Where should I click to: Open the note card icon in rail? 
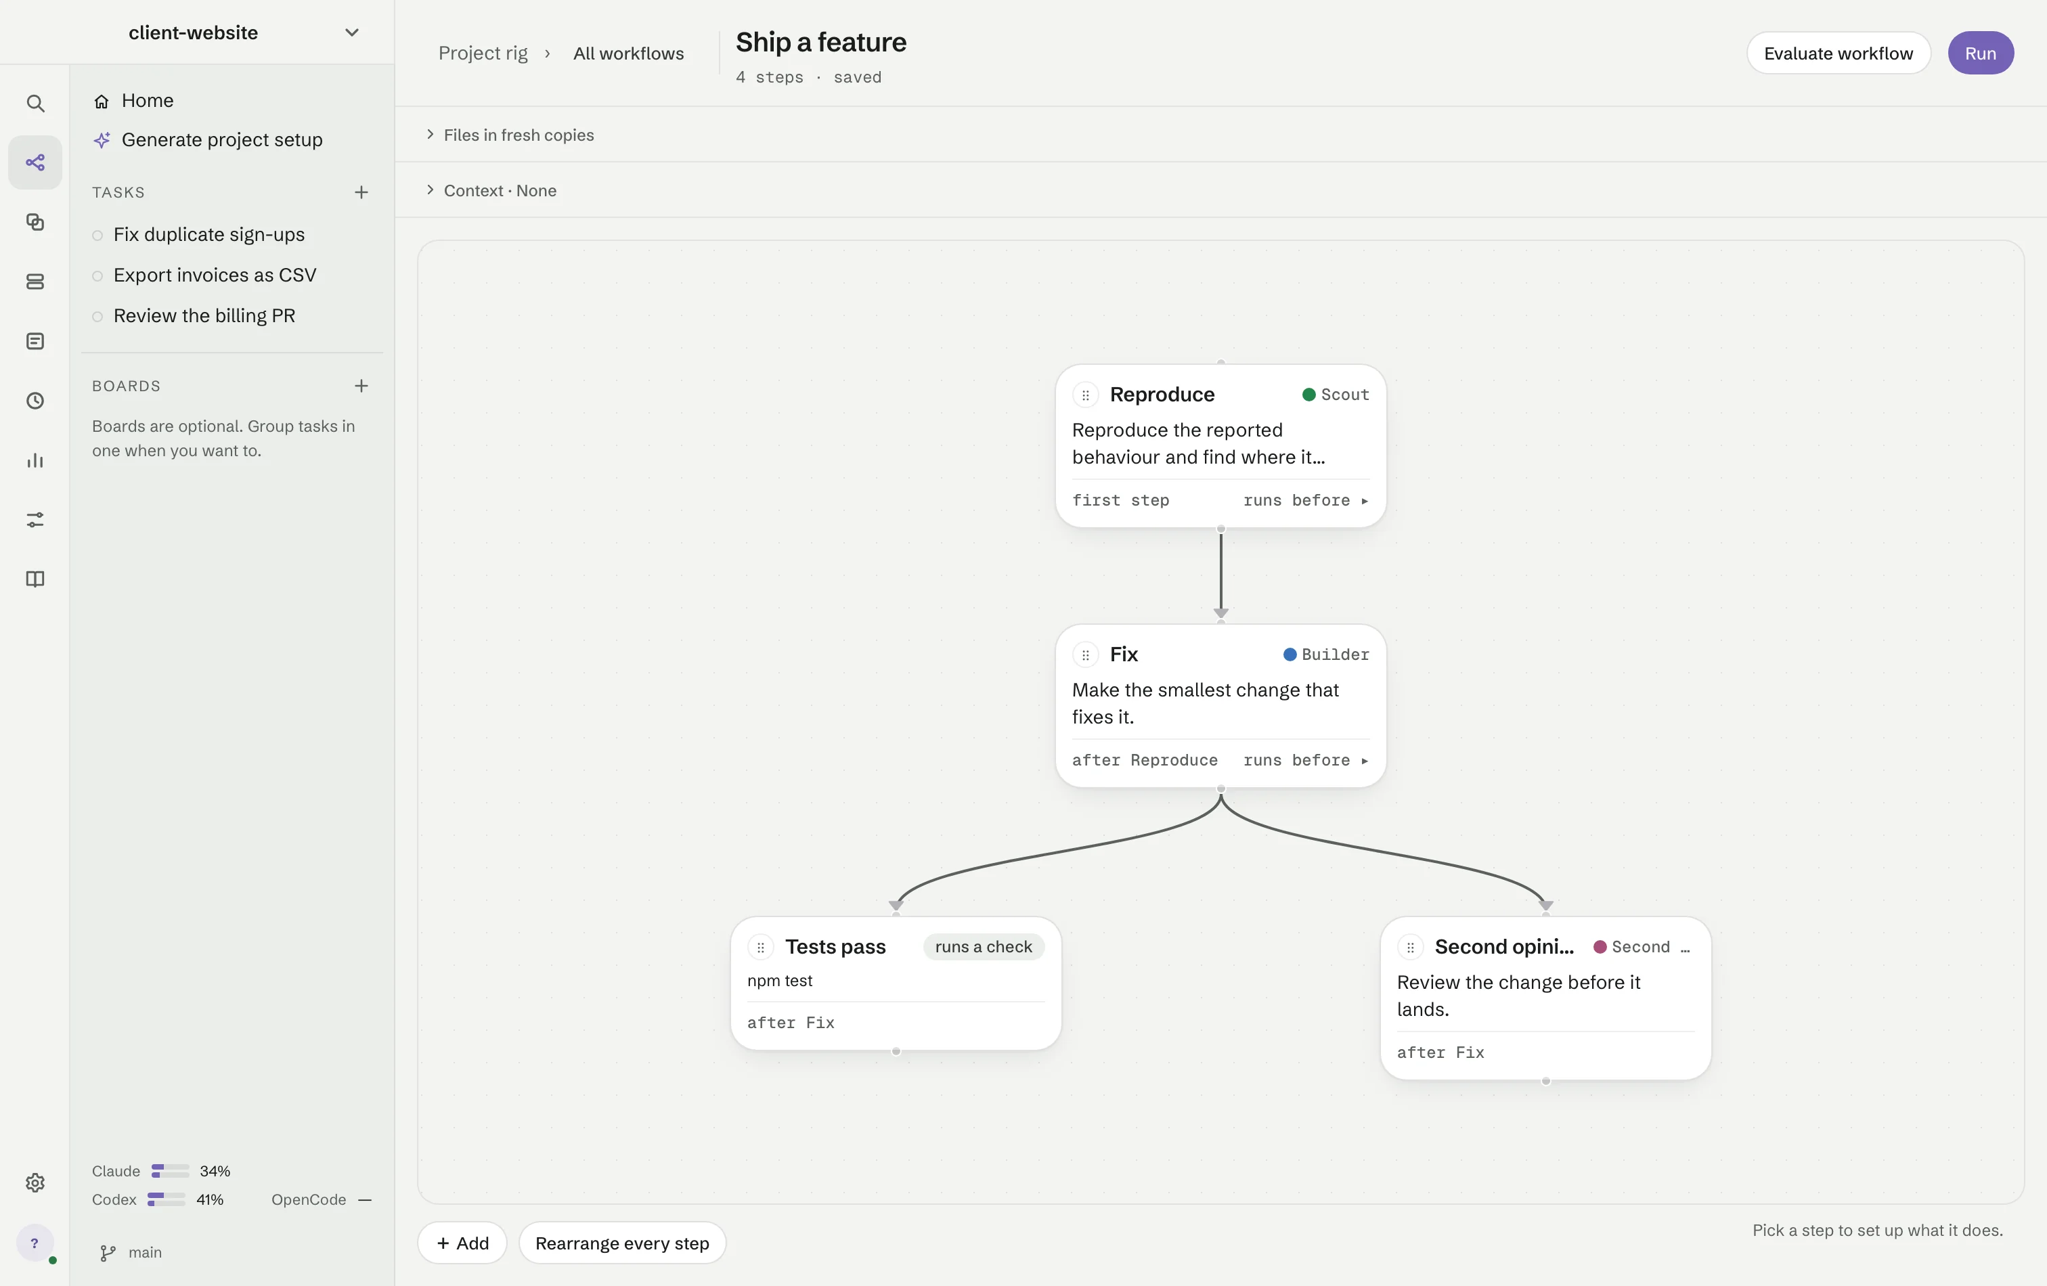(35, 341)
